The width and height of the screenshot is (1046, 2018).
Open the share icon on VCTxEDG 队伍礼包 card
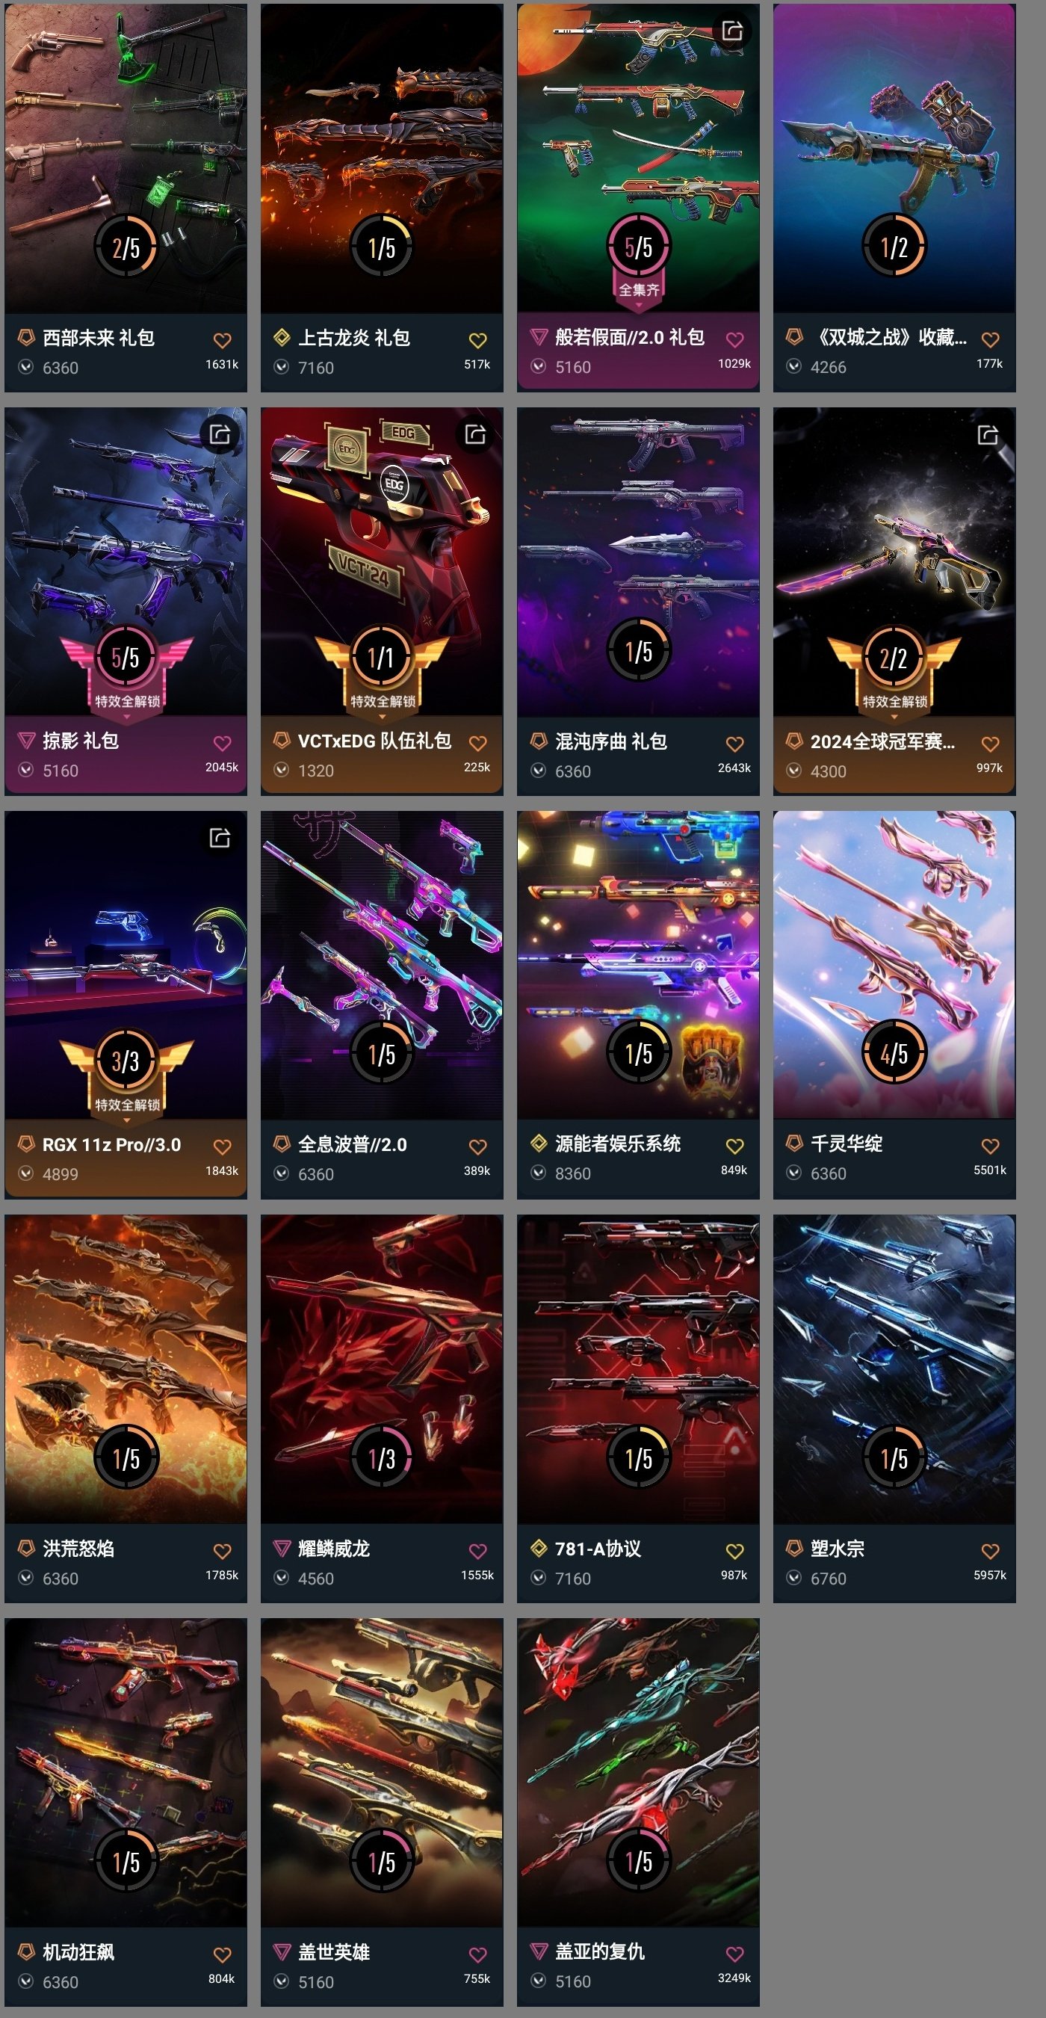pos(475,434)
